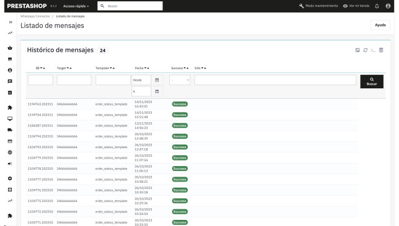The image size is (399, 226).
Task: Click the magnifier icon in the top search bar
Action: point(103,6)
